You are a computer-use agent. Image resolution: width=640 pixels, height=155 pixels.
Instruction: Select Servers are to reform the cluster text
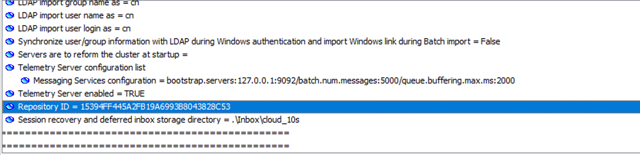pos(102,55)
